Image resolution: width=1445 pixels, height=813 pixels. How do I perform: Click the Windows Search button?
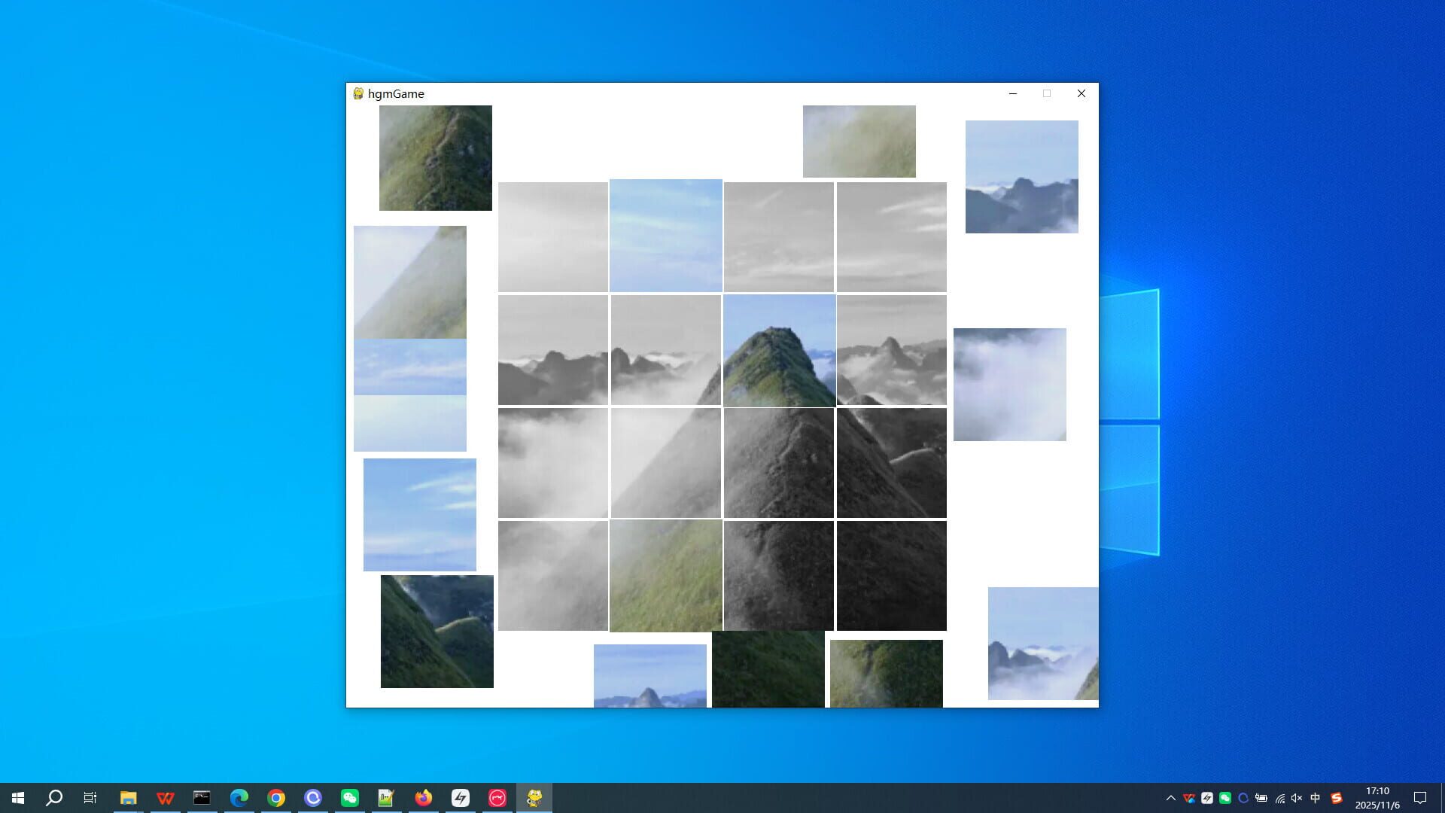[53, 797]
